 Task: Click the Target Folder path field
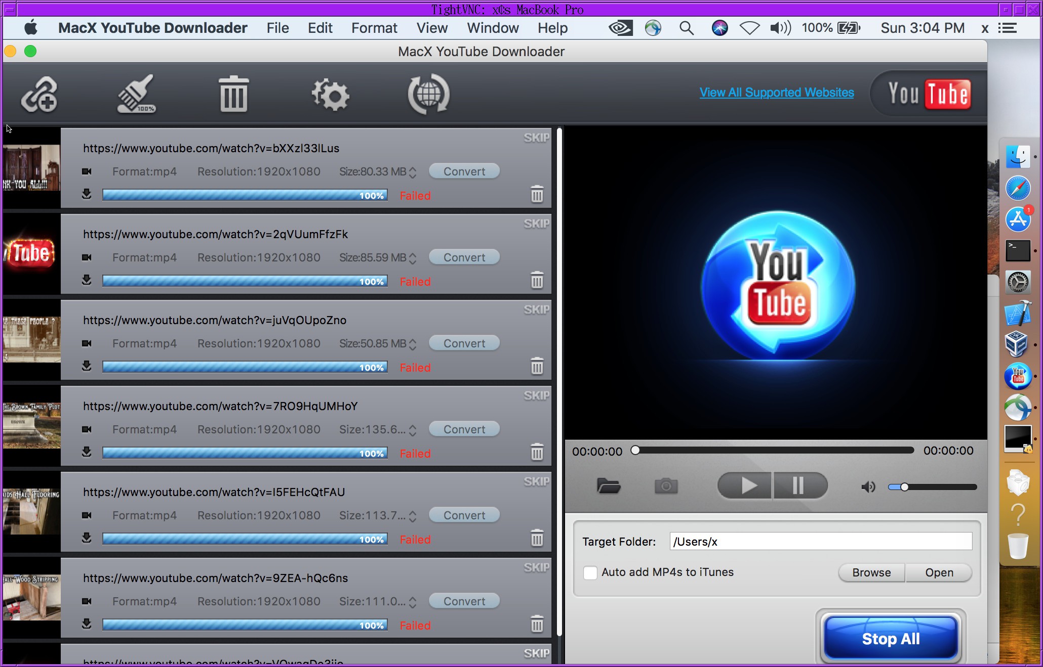(820, 542)
